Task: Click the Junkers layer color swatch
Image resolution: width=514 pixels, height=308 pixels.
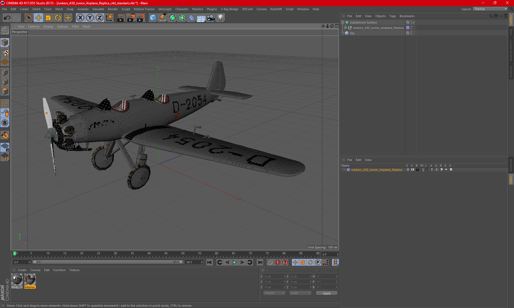Action: click(348, 170)
